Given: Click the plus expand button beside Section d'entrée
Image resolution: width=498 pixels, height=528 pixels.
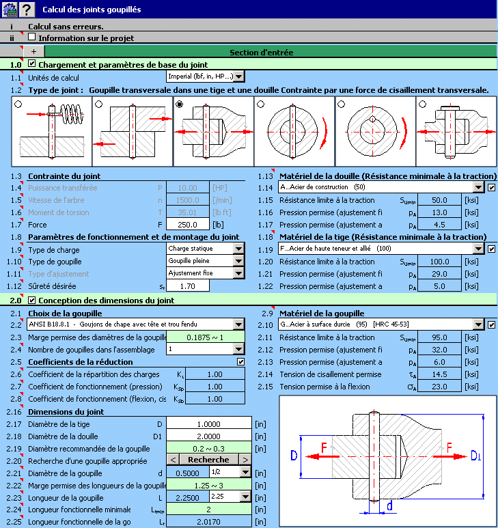Looking at the screenshot, I should 33,51.
